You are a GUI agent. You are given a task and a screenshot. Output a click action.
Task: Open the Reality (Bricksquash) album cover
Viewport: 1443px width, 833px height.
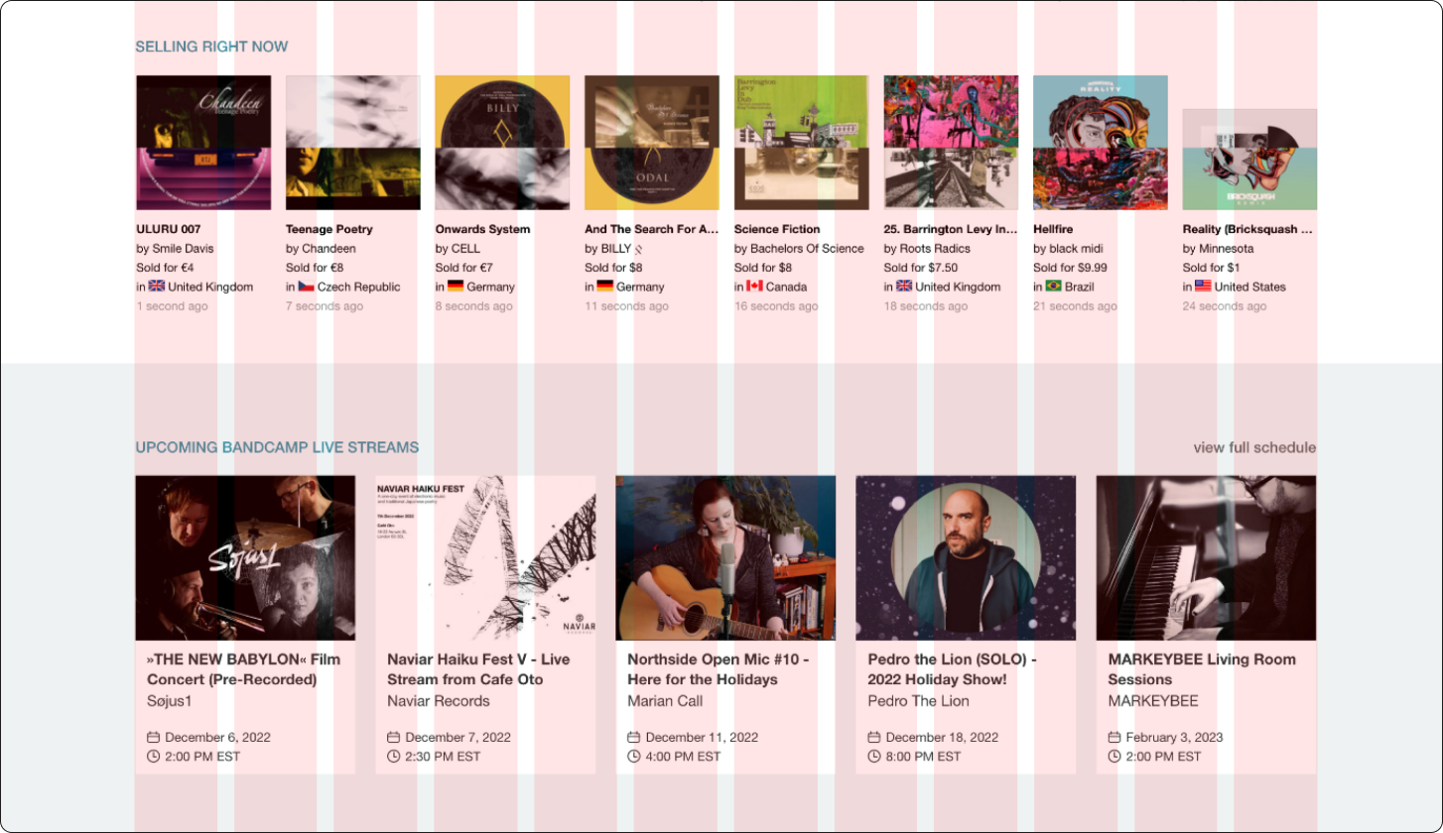[1249, 160]
